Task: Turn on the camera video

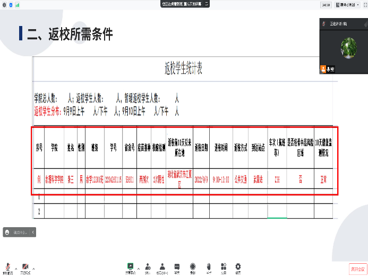Action: [x=25, y=266]
